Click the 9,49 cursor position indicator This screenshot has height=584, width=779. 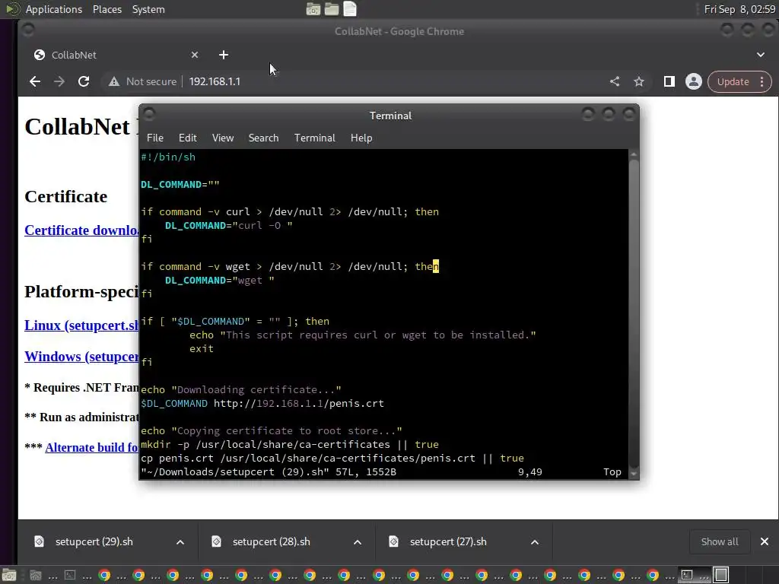pyautogui.click(x=530, y=471)
